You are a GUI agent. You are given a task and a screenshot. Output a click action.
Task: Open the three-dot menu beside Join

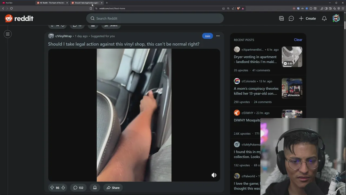[x=218, y=36]
